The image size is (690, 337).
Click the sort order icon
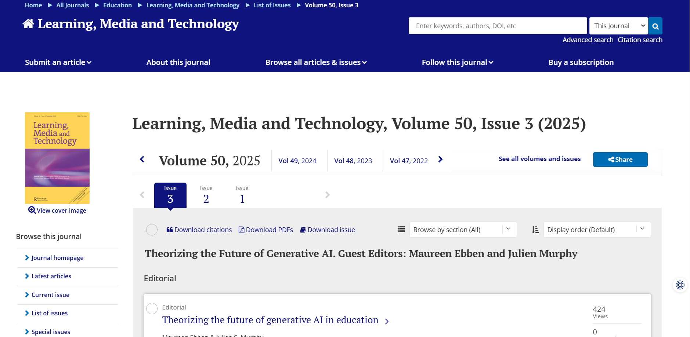[x=535, y=230]
